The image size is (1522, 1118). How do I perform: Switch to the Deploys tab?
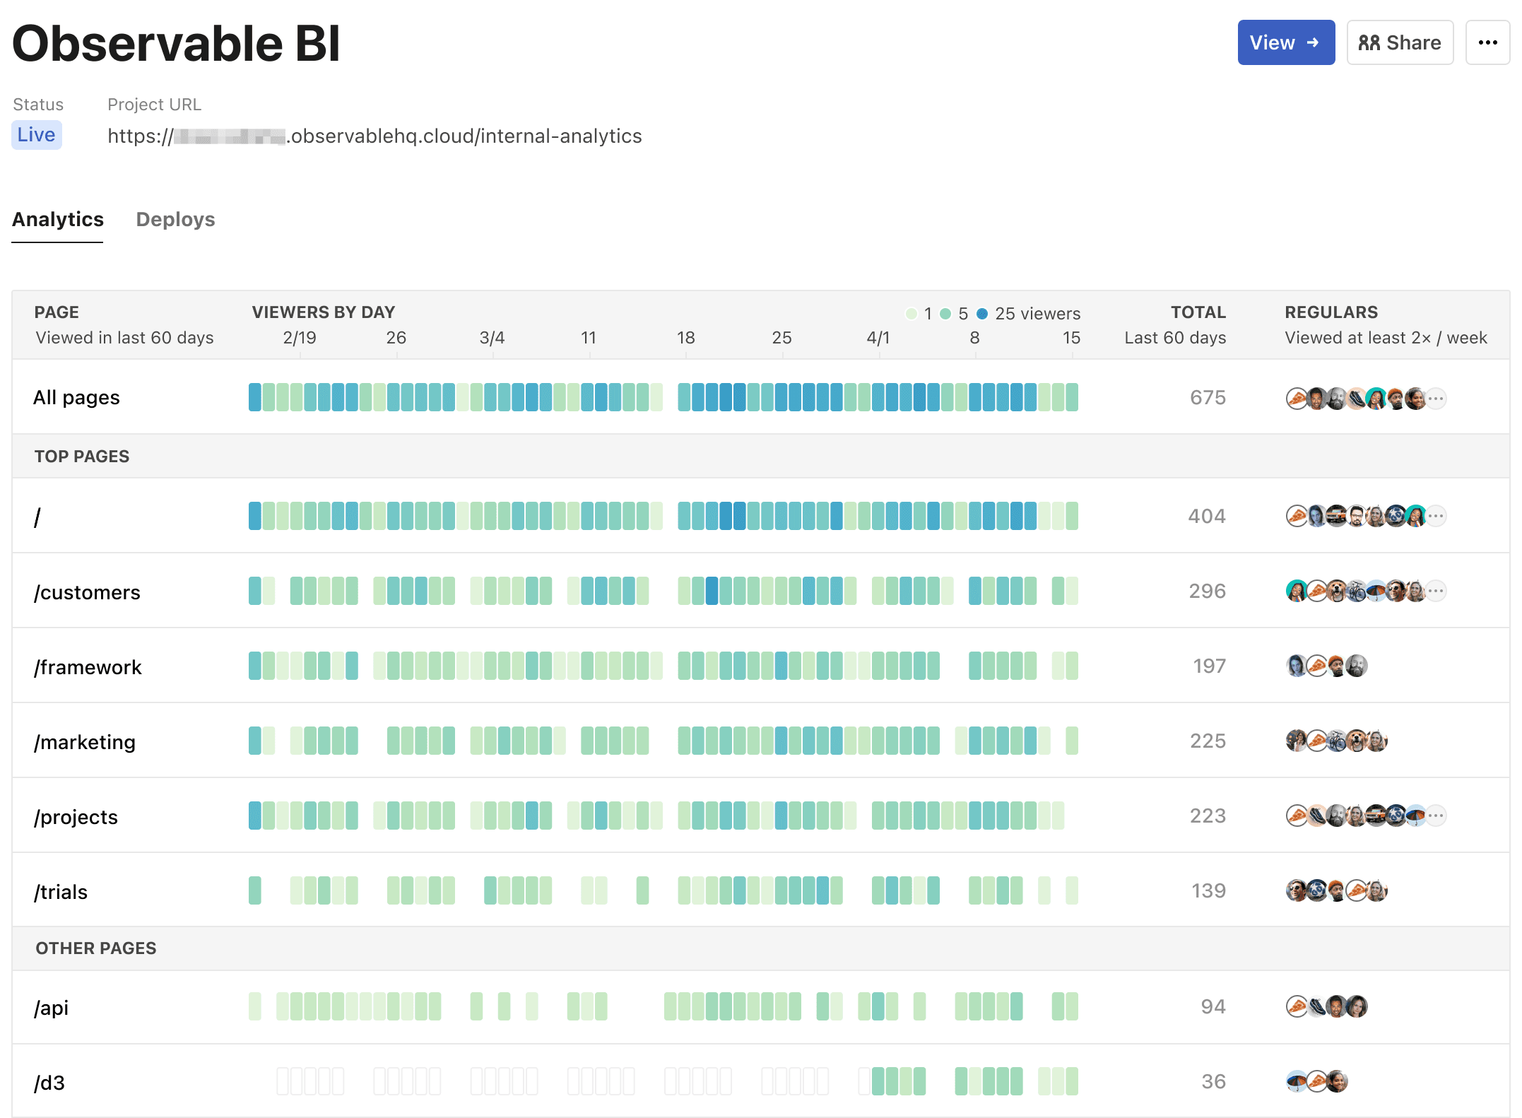(x=175, y=220)
